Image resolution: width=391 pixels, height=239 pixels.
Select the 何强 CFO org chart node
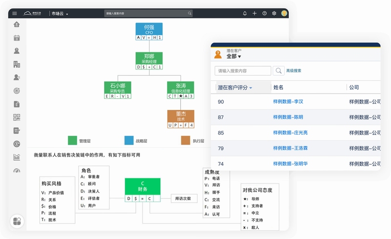(149, 31)
